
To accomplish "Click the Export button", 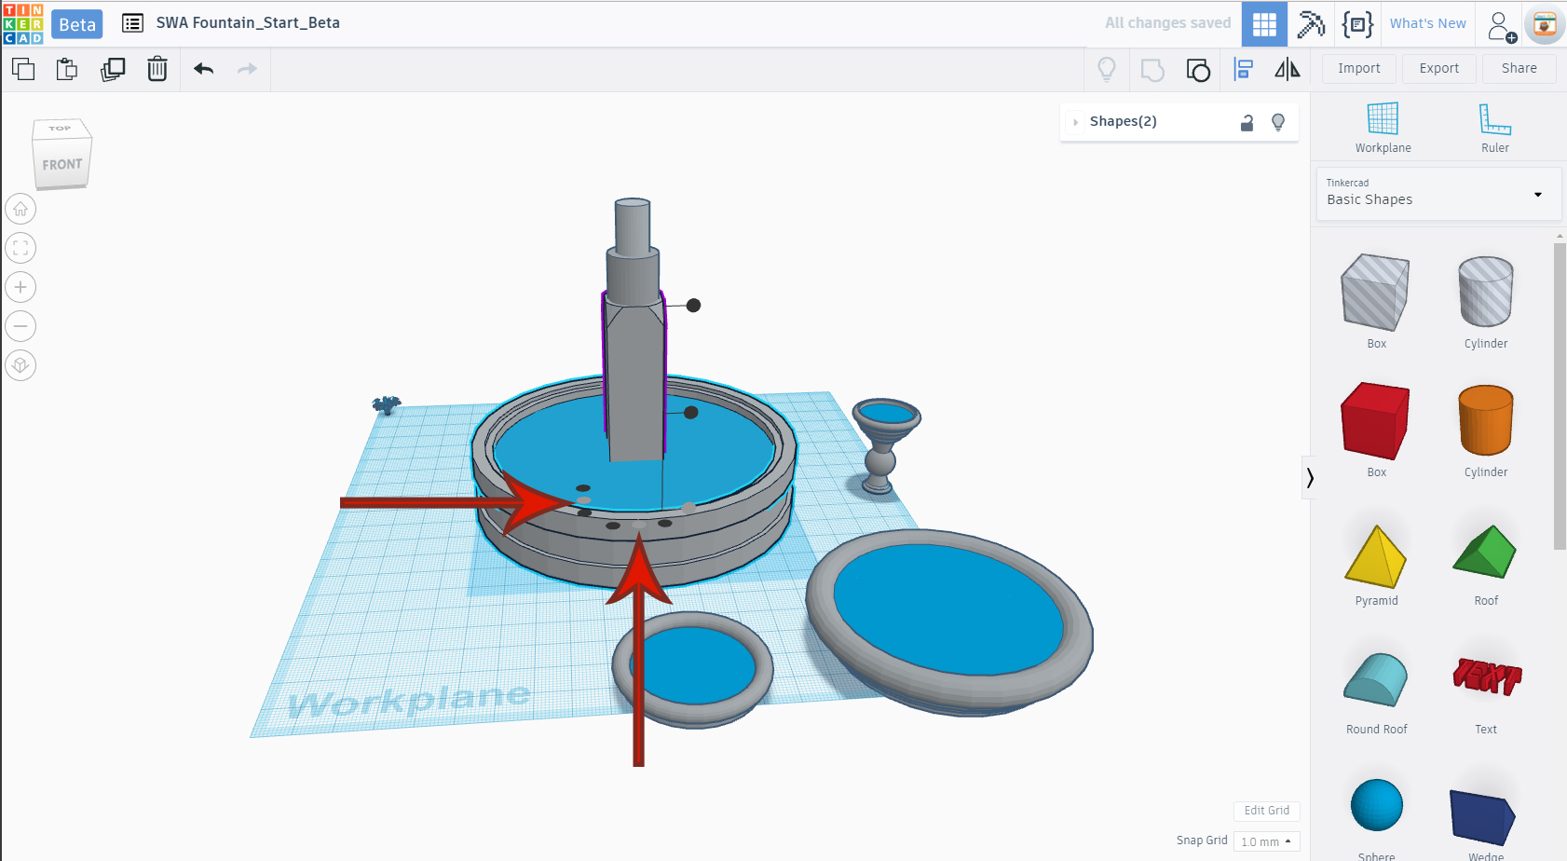I will point(1439,68).
